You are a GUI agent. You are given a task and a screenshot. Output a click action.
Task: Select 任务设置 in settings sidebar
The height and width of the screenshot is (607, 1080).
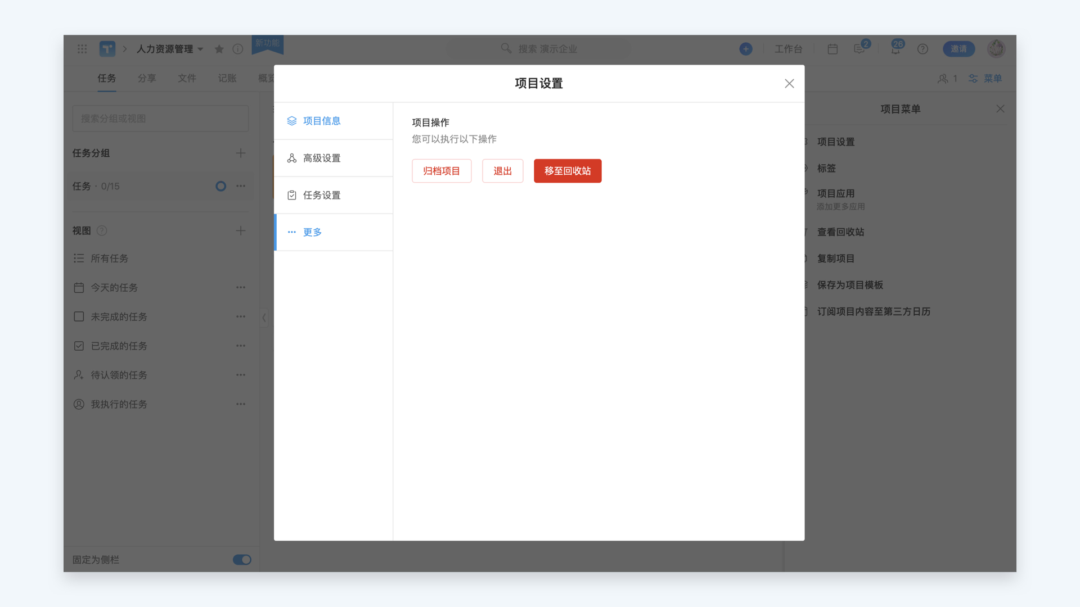tap(334, 195)
